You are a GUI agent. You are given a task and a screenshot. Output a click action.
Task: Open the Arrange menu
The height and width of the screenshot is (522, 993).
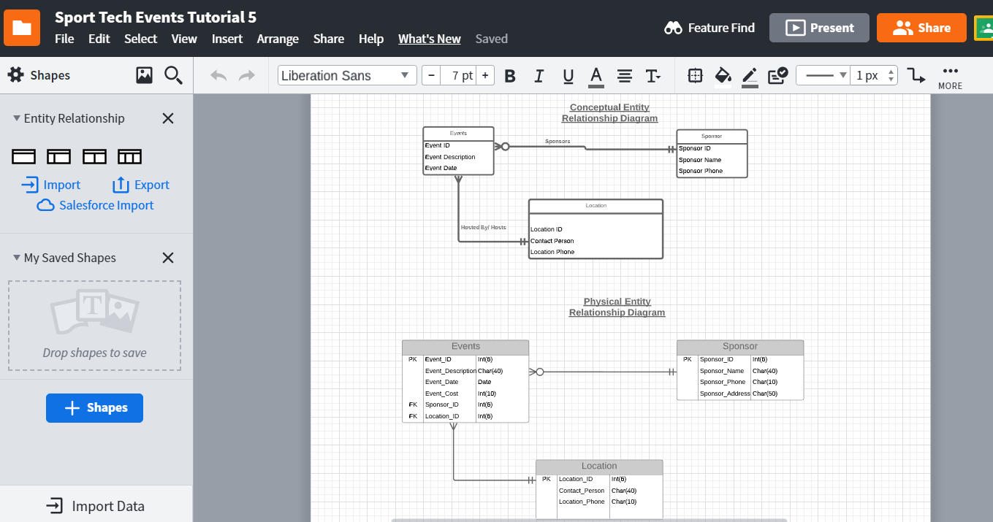click(x=278, y=39)
